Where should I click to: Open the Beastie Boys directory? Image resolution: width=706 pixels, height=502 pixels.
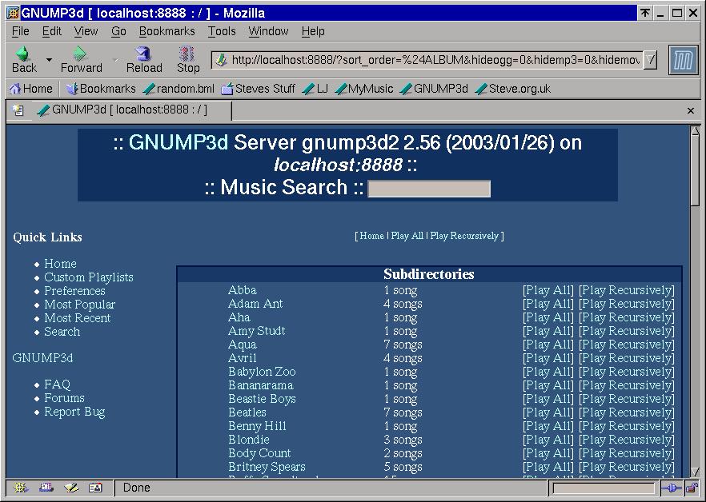point(262,399)
